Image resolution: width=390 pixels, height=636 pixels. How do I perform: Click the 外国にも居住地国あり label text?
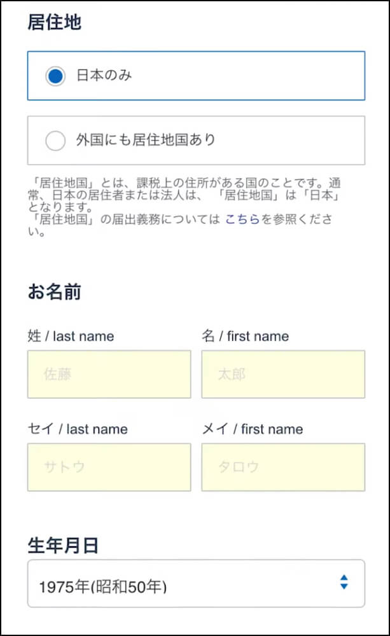point(146,140)
